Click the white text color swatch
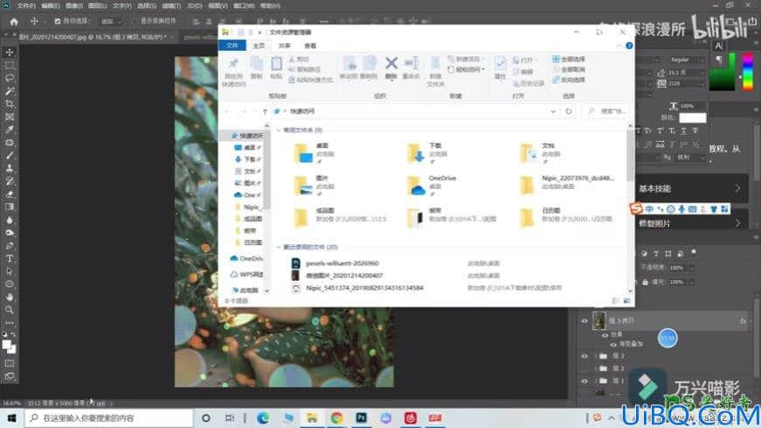The width and height of the screenshot is (761, 428). (693, 118)
